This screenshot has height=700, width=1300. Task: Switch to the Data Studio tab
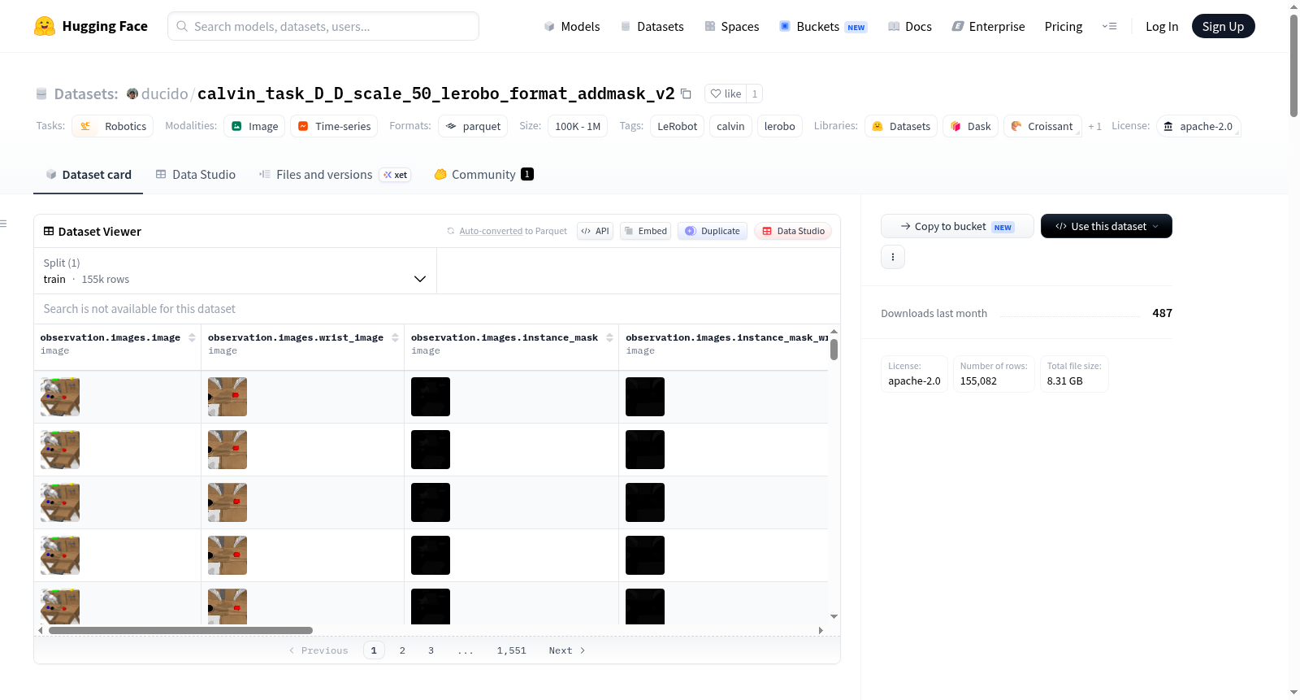point(196,175)
